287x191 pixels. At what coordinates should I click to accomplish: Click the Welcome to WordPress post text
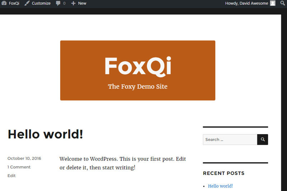(123, 163)
